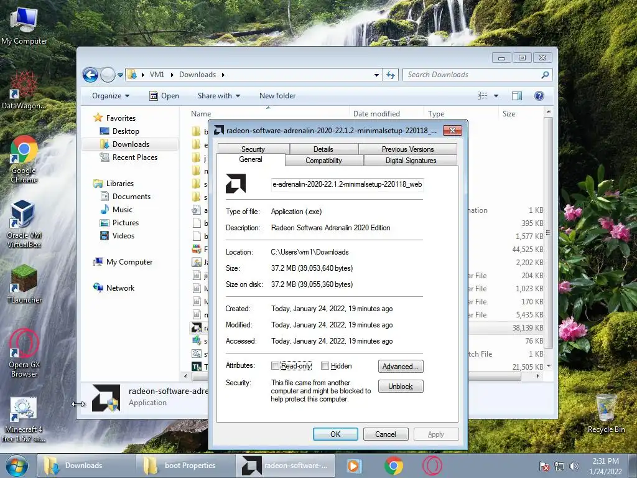Open the Compatibility tab
The width and height of the screenshot is (637, 478).
tap(323, 161)
